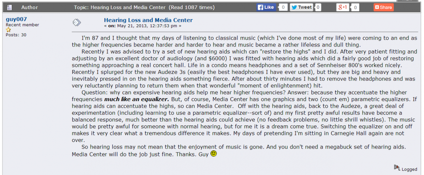Viewport: 424px width, 175px height.
Task: Click the Tweet count box
Action: [317, 7]
